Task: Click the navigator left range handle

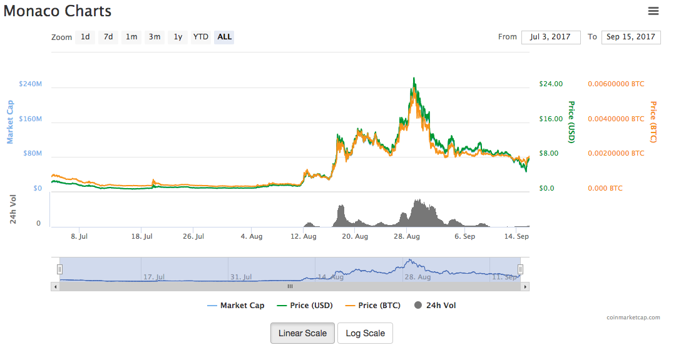Action: (x=60, y=269)
